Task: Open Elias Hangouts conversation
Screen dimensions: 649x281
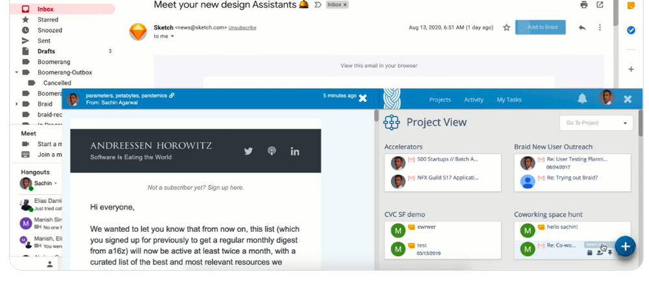Action: (40, 204)
